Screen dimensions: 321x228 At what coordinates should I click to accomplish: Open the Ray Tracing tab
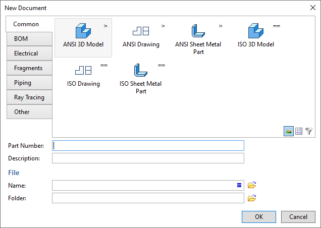29,97
